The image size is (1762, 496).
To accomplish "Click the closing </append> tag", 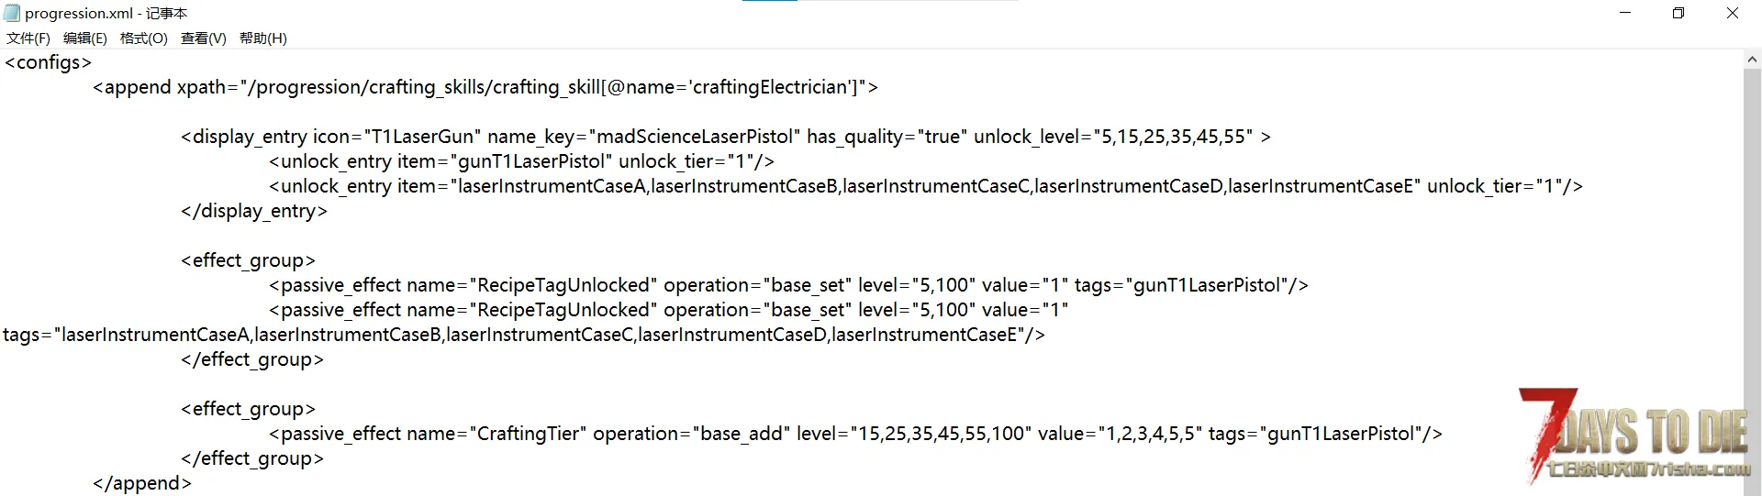I will click(x=142, y=483).
